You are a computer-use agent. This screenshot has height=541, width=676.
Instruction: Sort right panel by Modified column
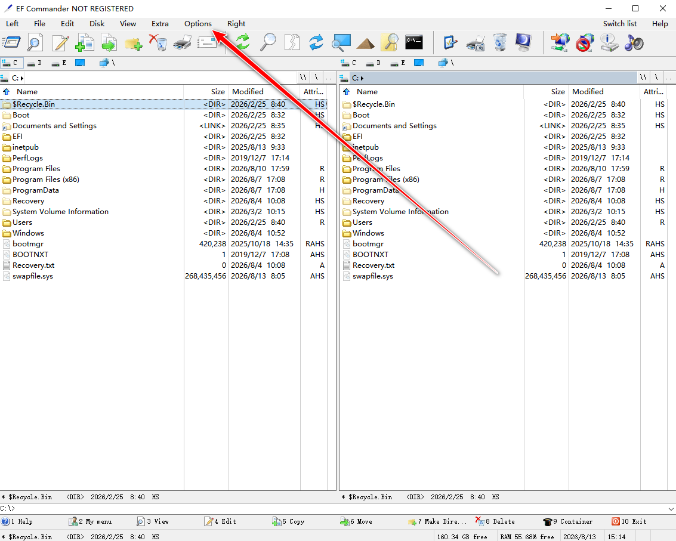pos(604,91)
